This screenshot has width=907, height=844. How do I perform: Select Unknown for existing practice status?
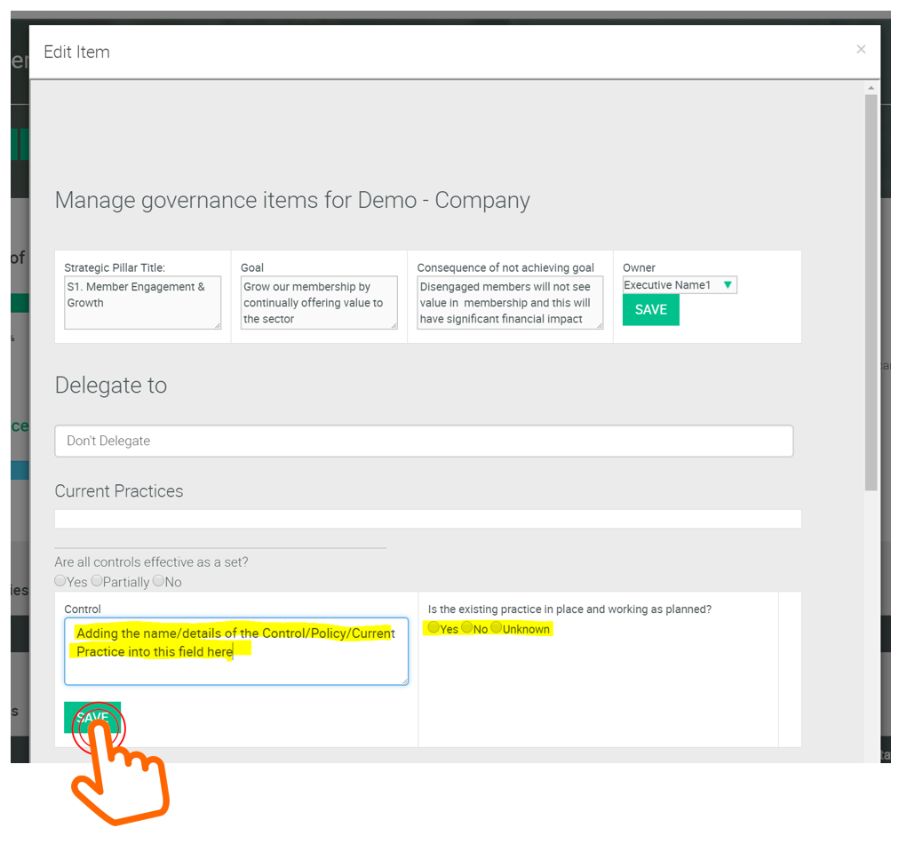point(497,628)
